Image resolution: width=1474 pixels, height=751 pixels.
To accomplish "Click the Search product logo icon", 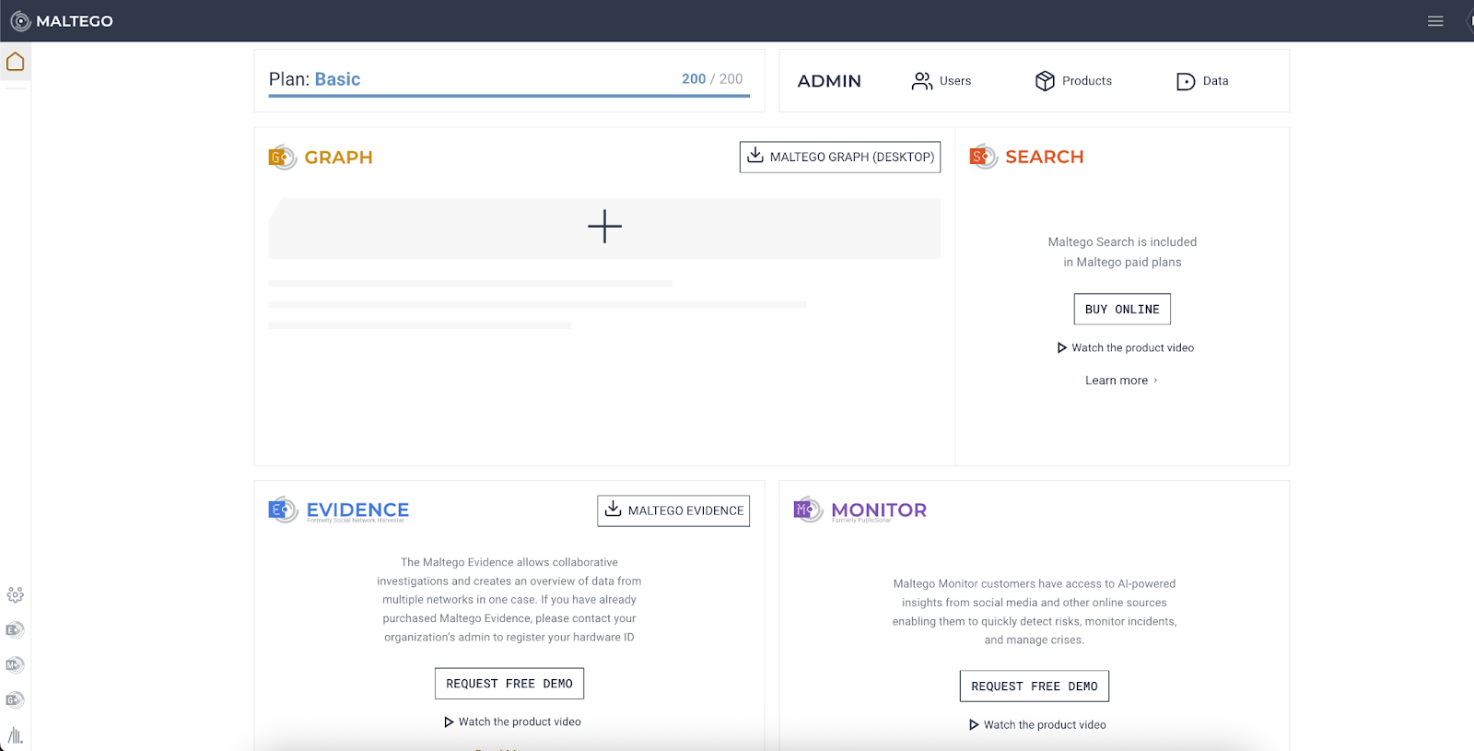I will pyautogui.click(x=984, y=157).
